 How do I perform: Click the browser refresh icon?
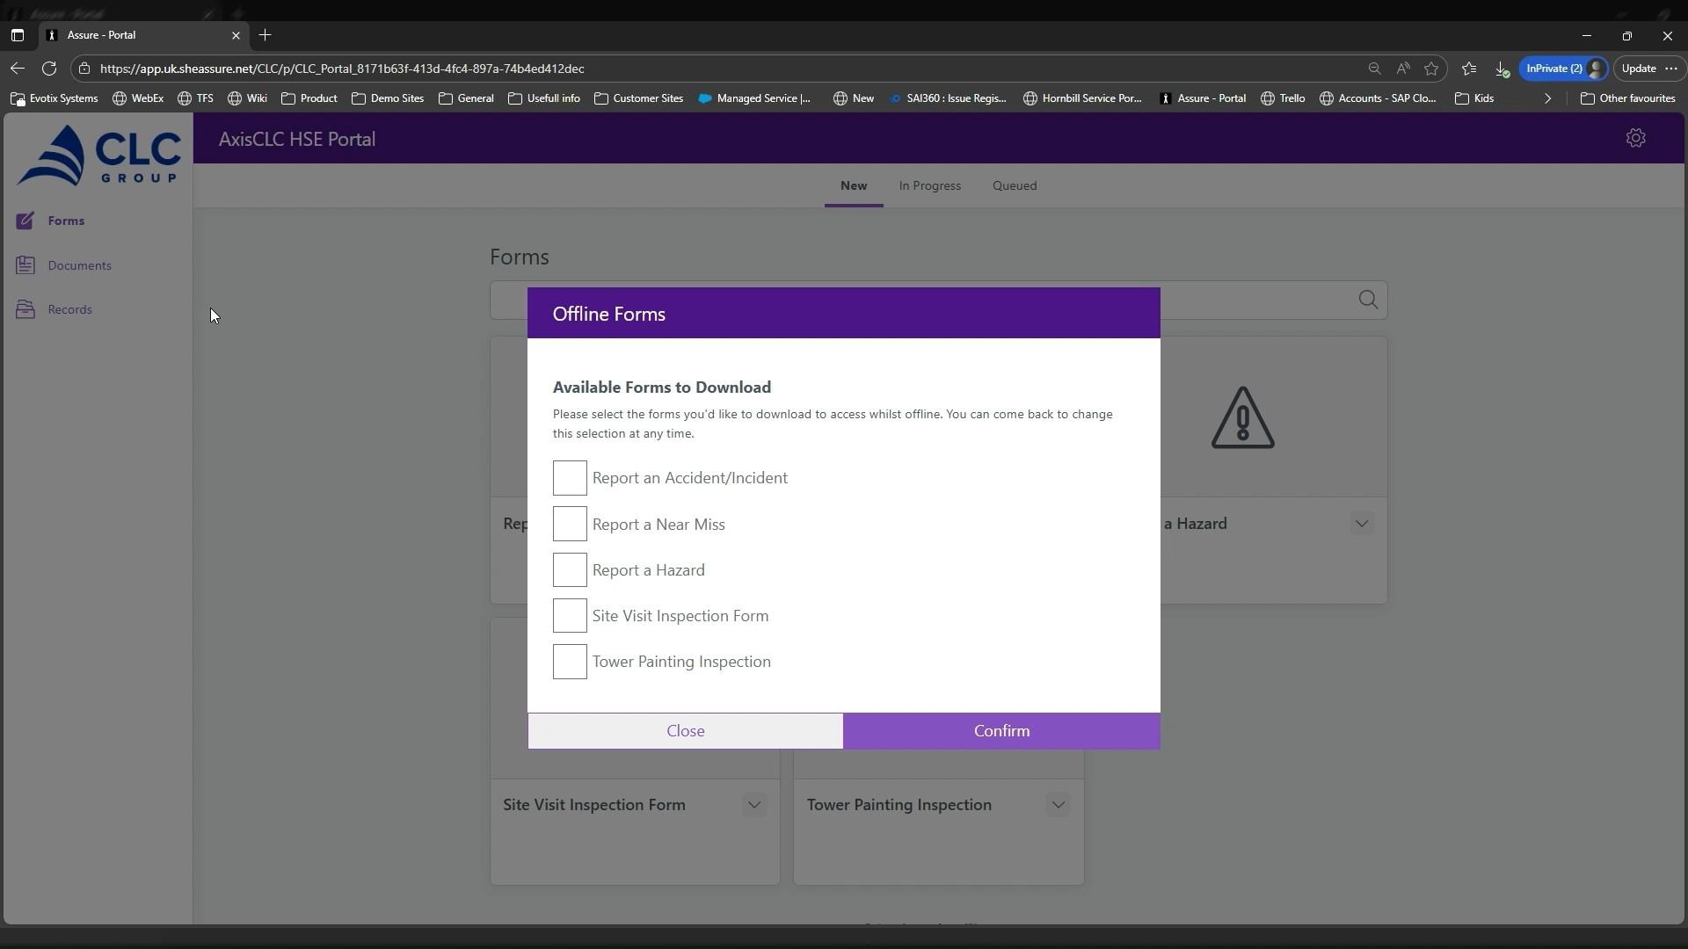point(49,69)
